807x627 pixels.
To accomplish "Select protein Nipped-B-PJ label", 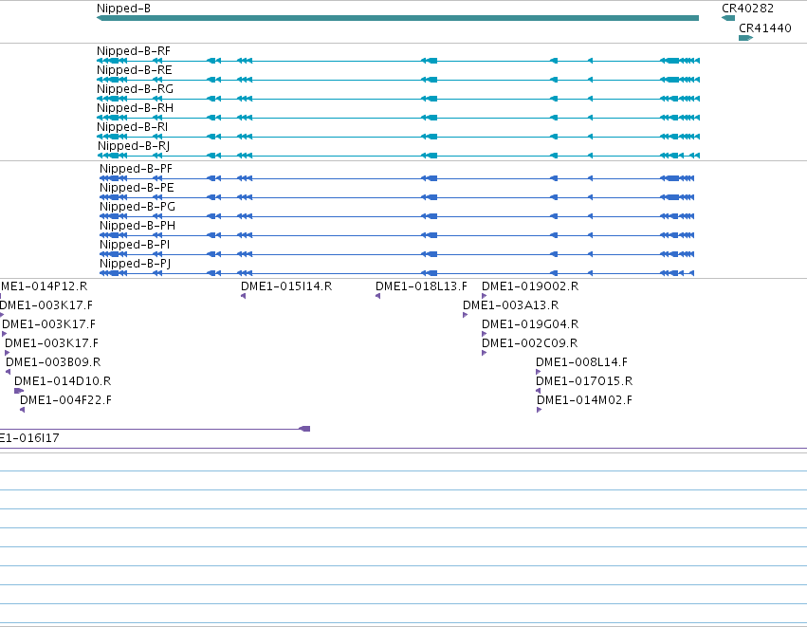I will click(135, 264).
